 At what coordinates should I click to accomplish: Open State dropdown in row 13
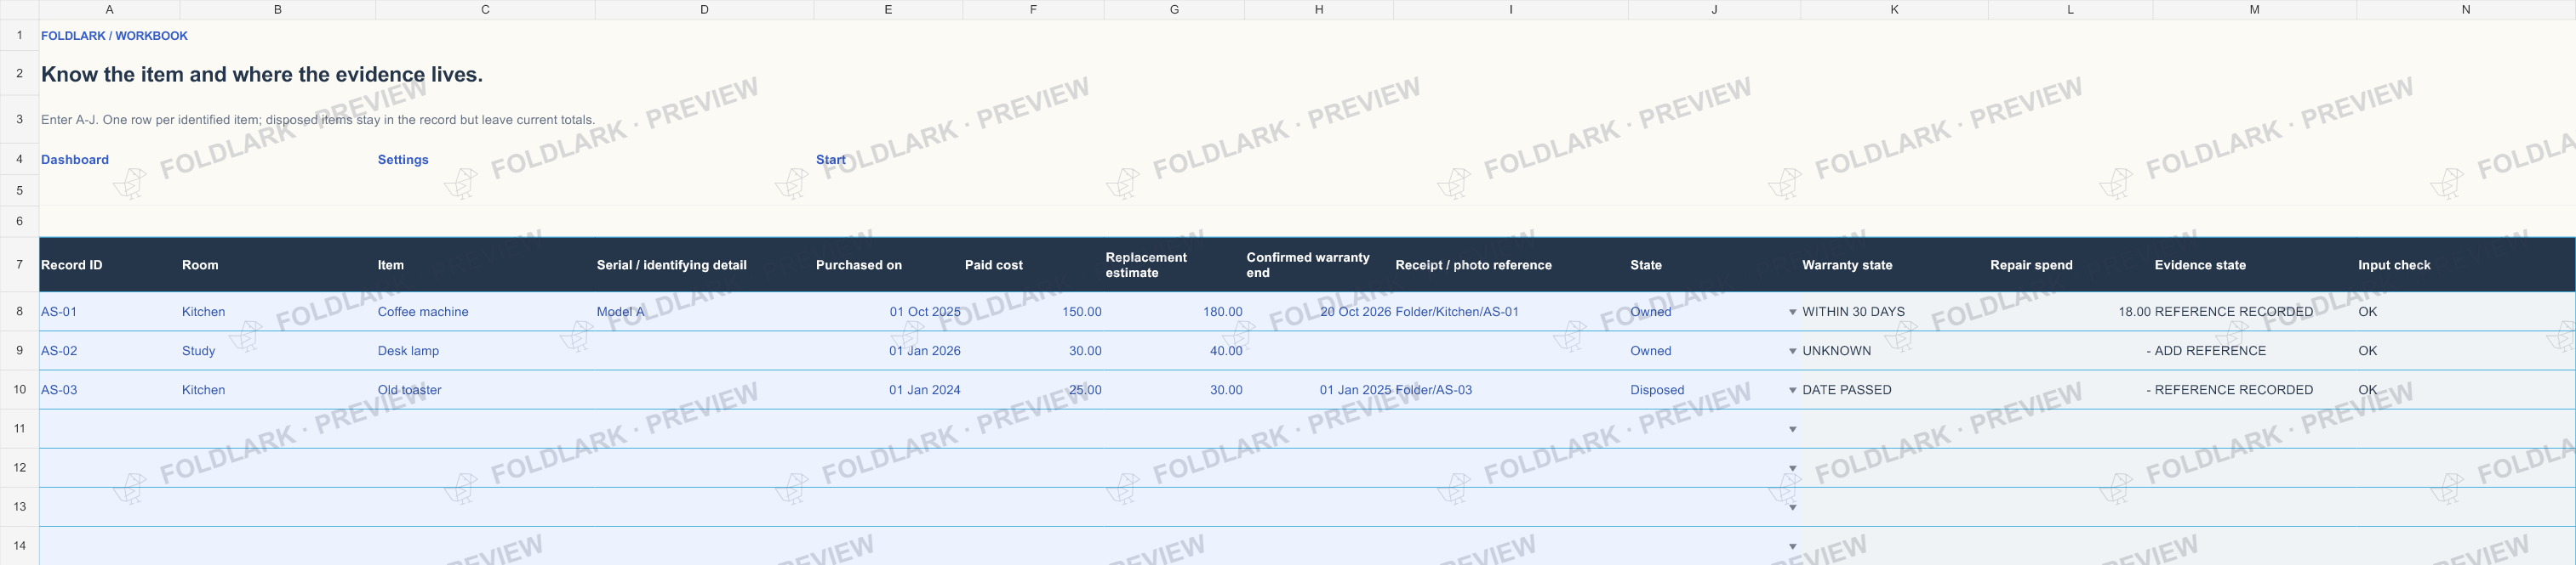point(1792,507)
